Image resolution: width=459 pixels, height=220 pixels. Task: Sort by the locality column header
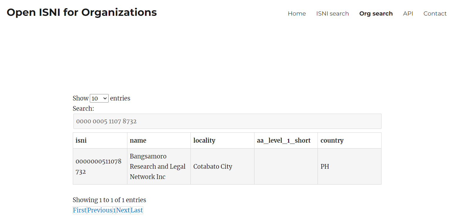(222, 141)
